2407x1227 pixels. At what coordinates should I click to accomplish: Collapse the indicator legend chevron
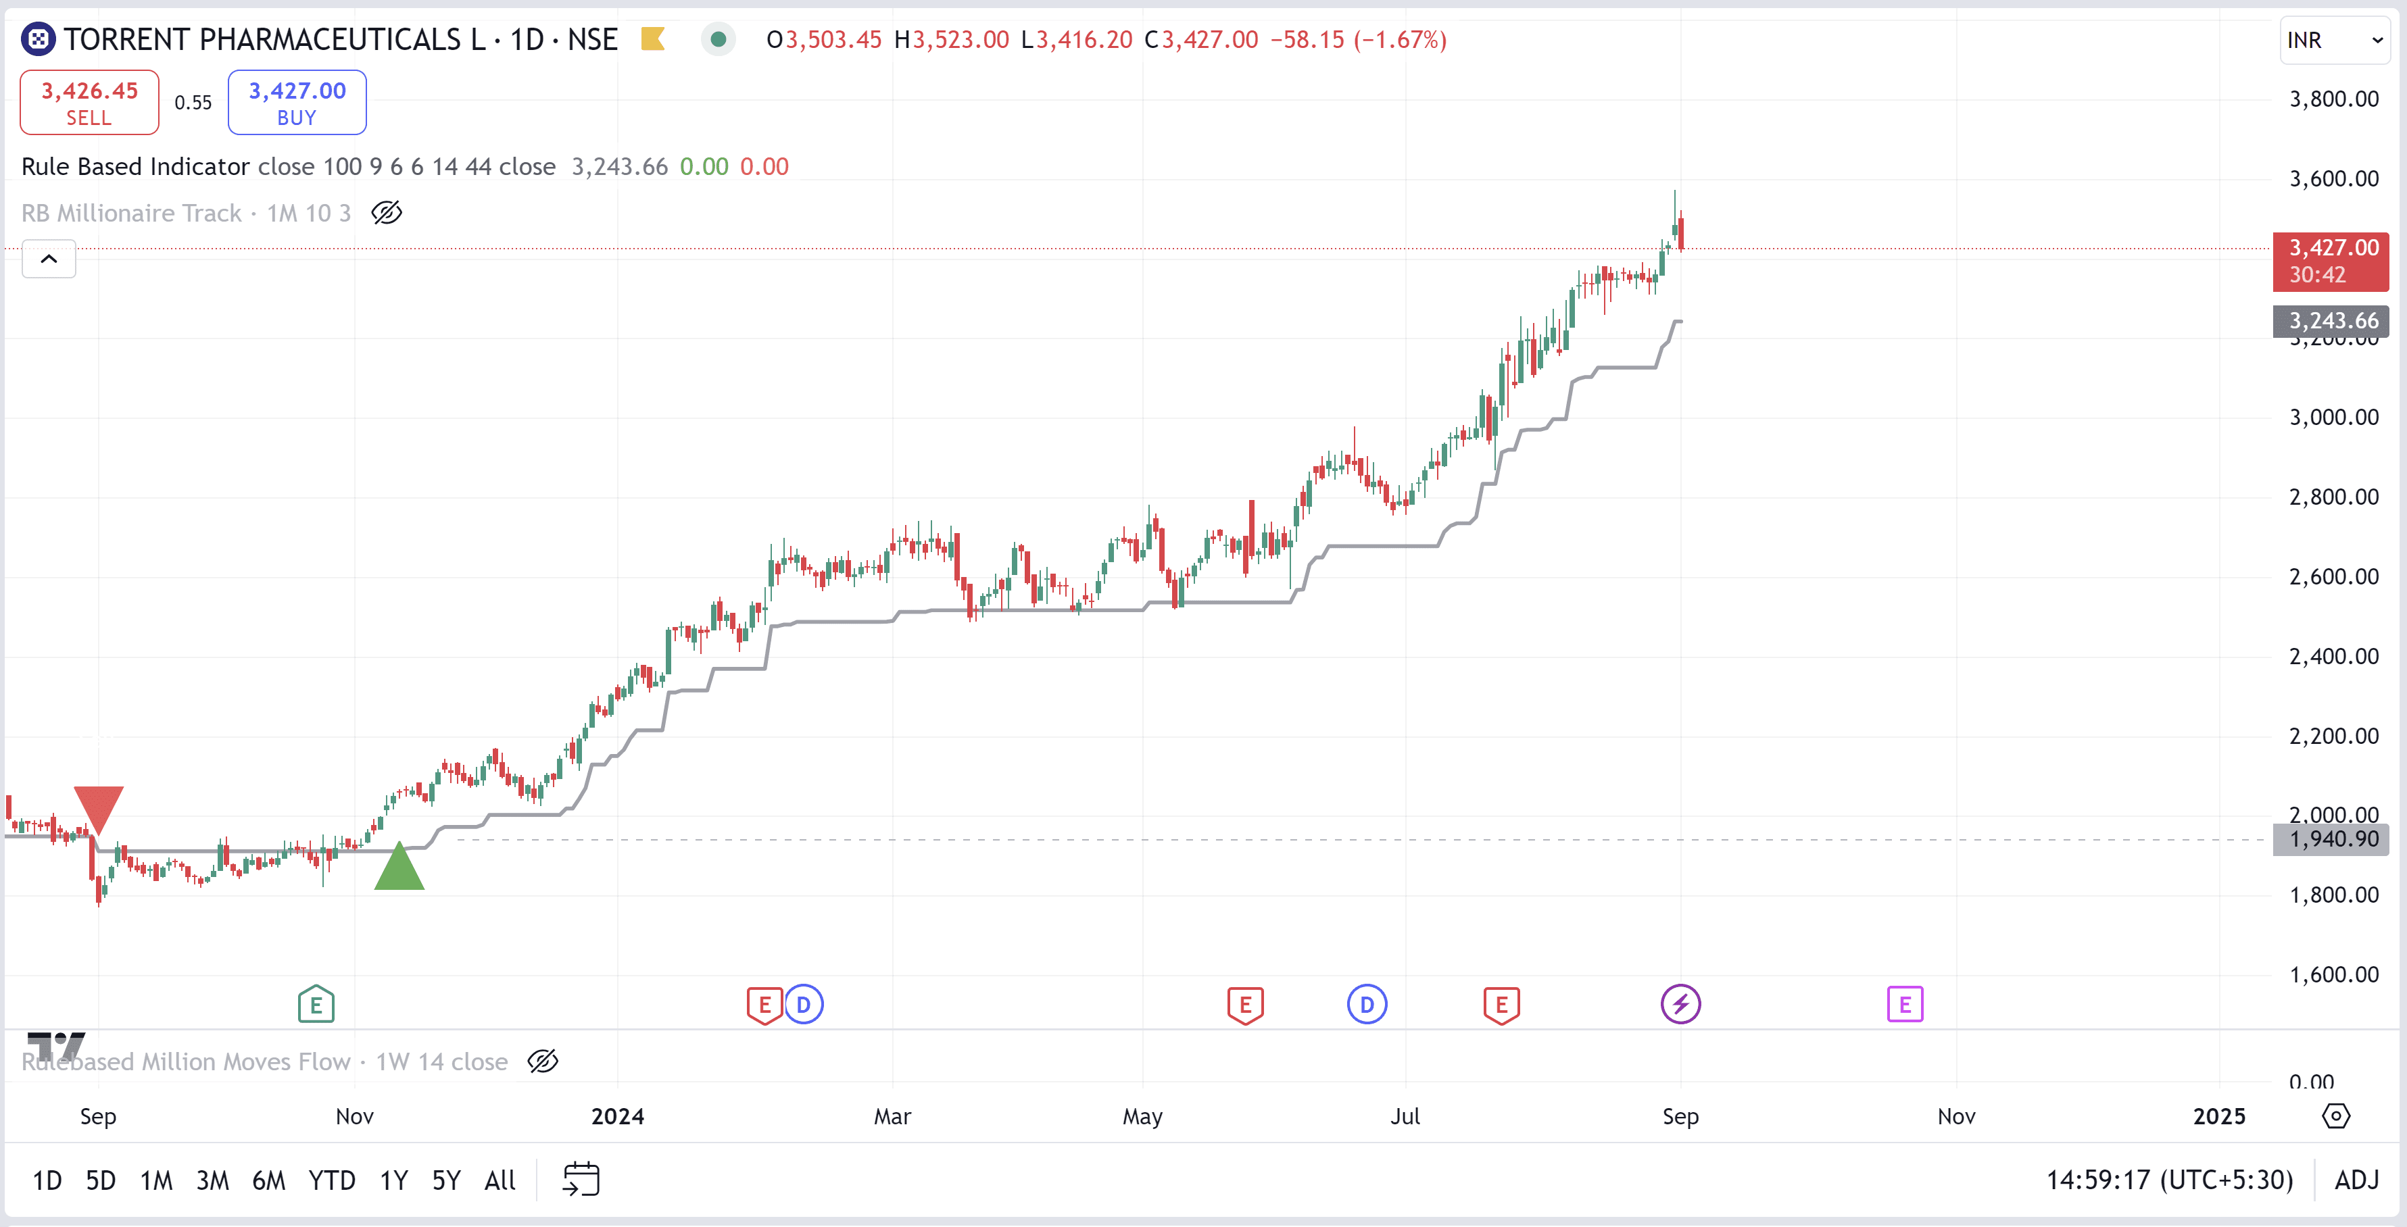[x=49, y=259]
